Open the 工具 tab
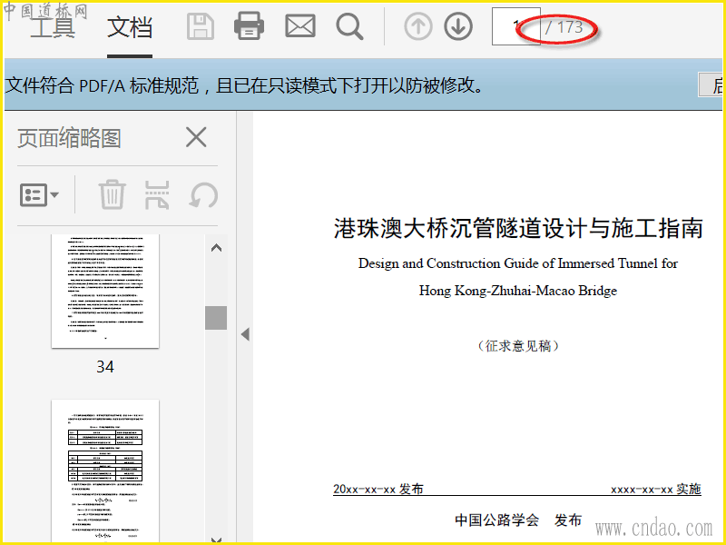This screenshot has height=545, width=726. click(52, 27)
